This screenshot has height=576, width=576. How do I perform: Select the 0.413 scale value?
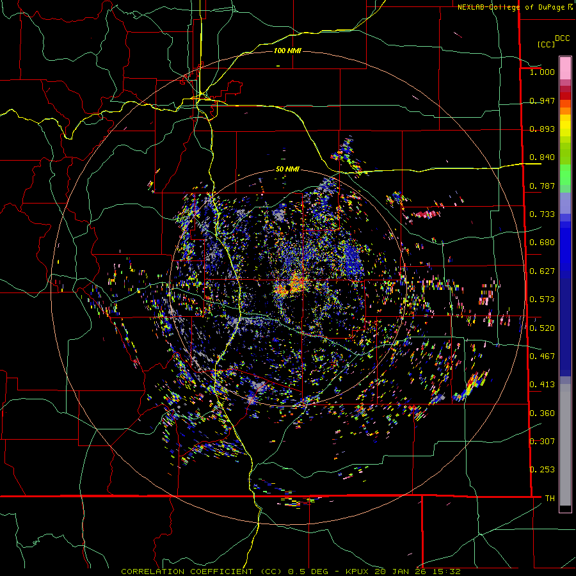coord(542,385)
